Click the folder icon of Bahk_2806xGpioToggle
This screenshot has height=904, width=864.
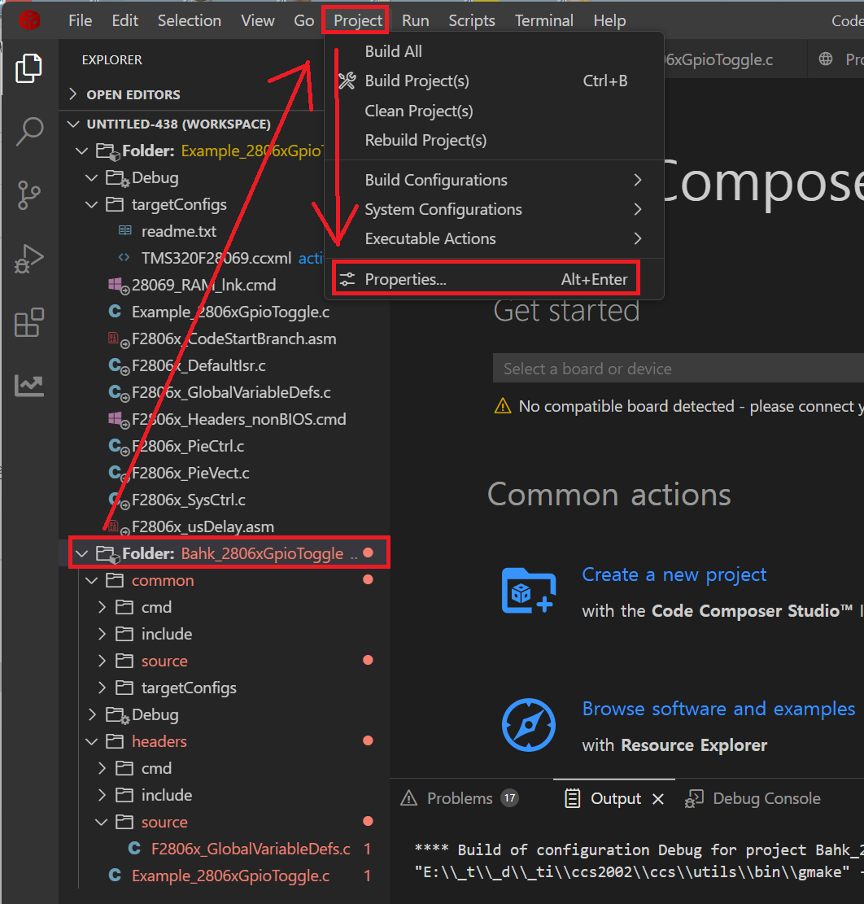(x=107, y=554)
